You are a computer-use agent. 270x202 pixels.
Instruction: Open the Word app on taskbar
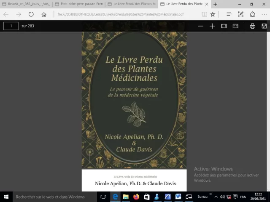tap(178, 197)
